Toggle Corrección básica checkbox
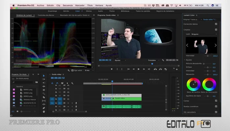Image resolution: width=230 pixels, height=131 pixels. click(216, 24)
